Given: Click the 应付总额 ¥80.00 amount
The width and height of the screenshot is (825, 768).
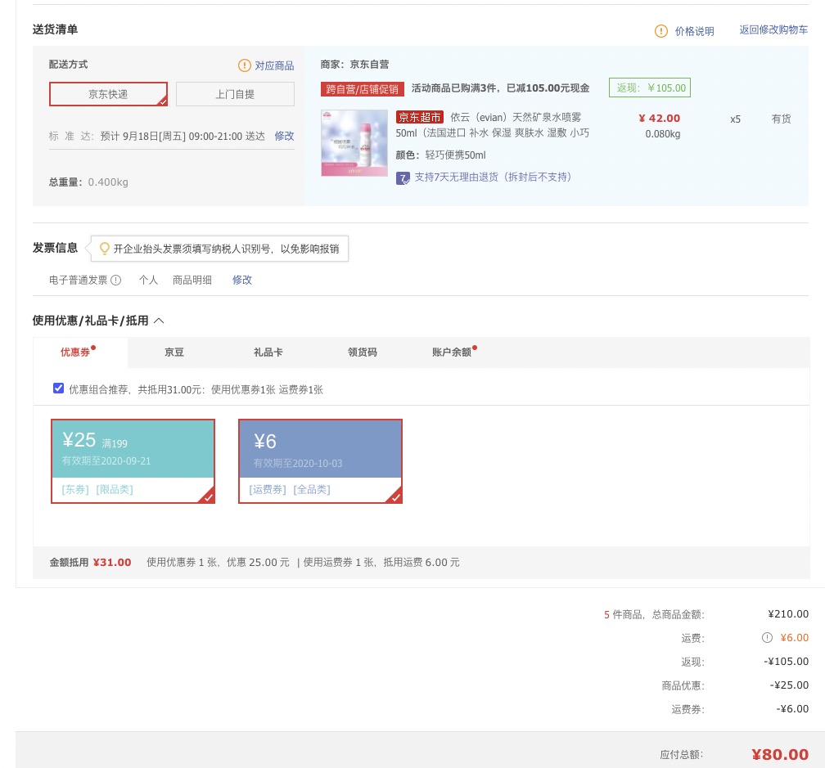Looking at the screenshot, I should (780, 754).
